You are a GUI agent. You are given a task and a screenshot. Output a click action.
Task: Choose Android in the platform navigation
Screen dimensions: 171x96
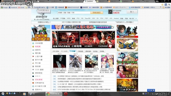116,18
